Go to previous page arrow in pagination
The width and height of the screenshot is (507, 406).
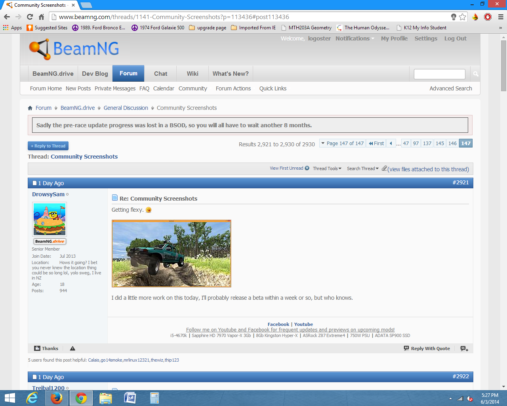(x=391, y=144)
